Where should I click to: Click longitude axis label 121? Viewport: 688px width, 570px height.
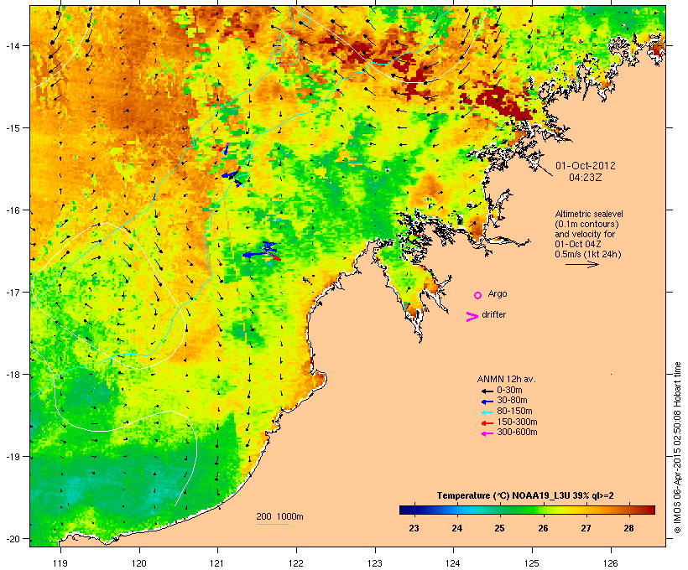tap(217, 563)
